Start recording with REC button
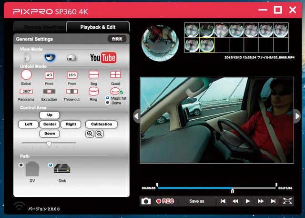Image resolution: width=305 pixels, height=218 pixels. [165, 201]
